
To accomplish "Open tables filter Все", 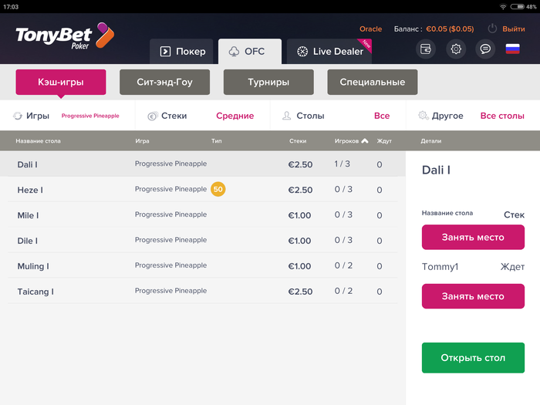I will (x=382, y=116).
